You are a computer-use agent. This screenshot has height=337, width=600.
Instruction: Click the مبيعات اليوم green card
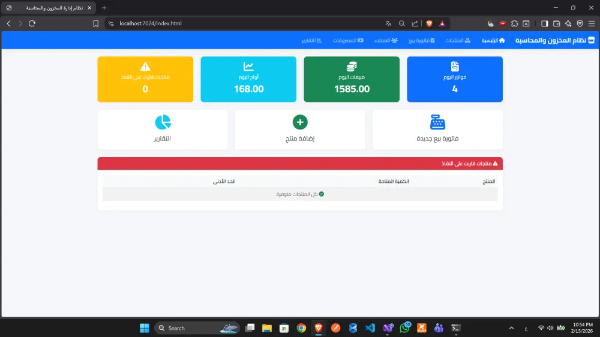click(x=352, y=79)
